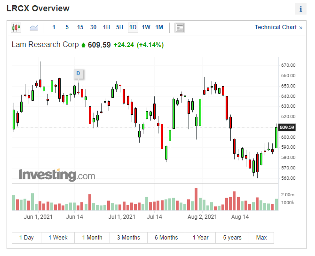Select the 1H interval
This screenshot has height=256, width=315.
tap(106, 27)
